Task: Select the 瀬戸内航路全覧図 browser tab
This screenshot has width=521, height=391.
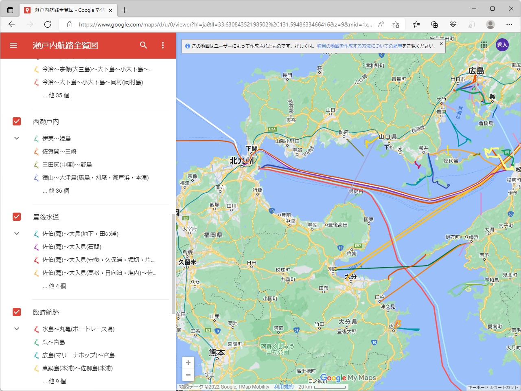Action: [x=63, y=9]
